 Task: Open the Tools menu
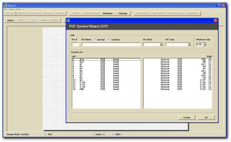(18, 9)
